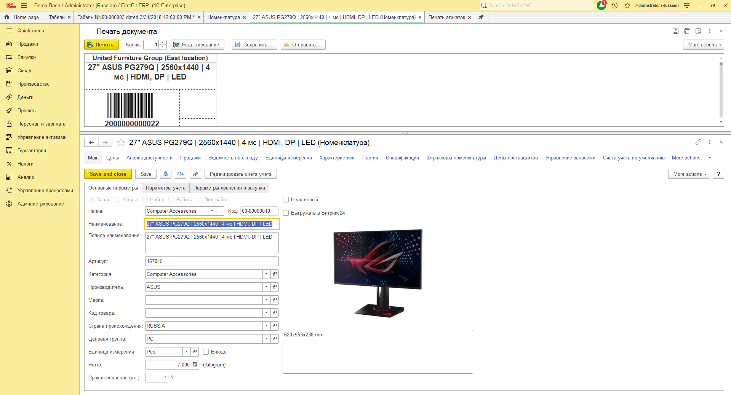Screen dimensions: 731x395
Task: Open the Штрихкоды номенклатуры link
Action: pos(456,158)
